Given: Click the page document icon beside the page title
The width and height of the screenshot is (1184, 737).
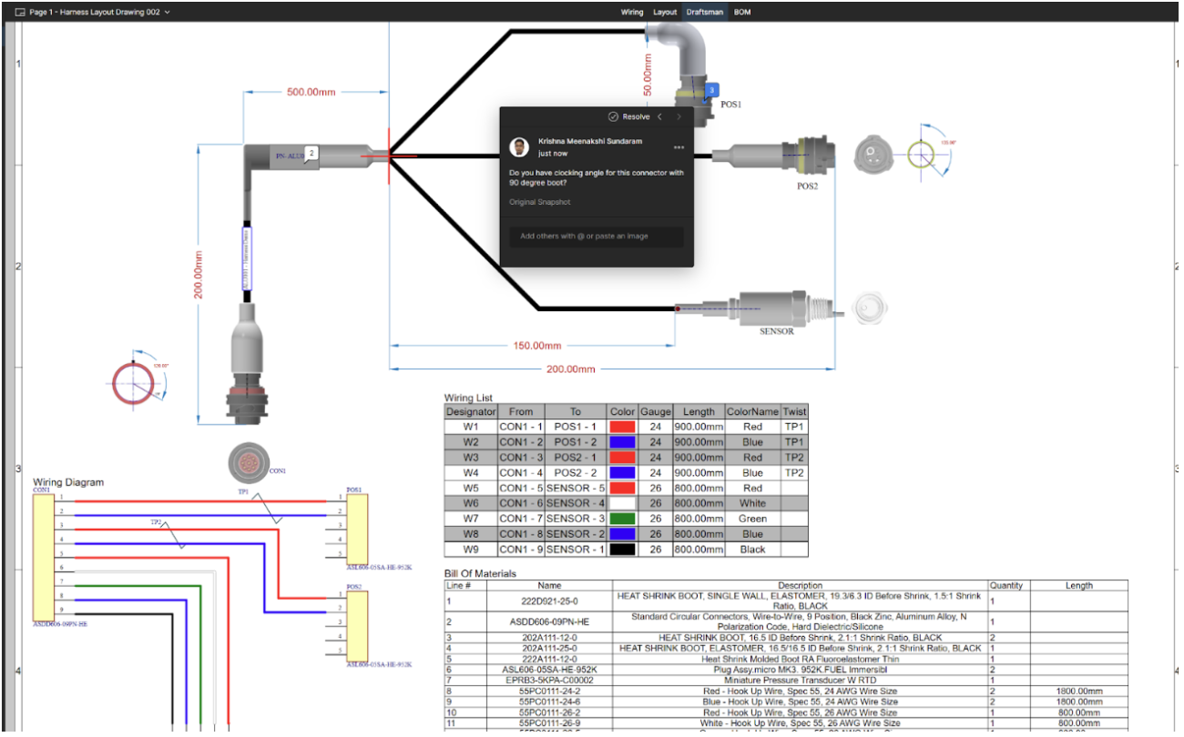Looking at the screenshot, I should [x=20, y=12].
